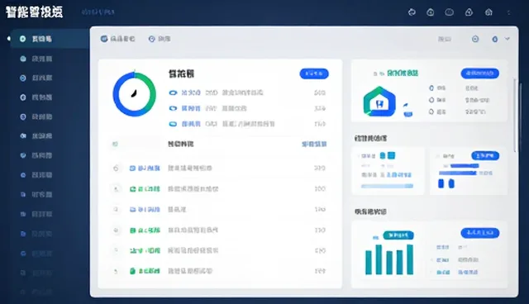Click green icon of last list row
The image size is (529, 304).
click(132, 271)
